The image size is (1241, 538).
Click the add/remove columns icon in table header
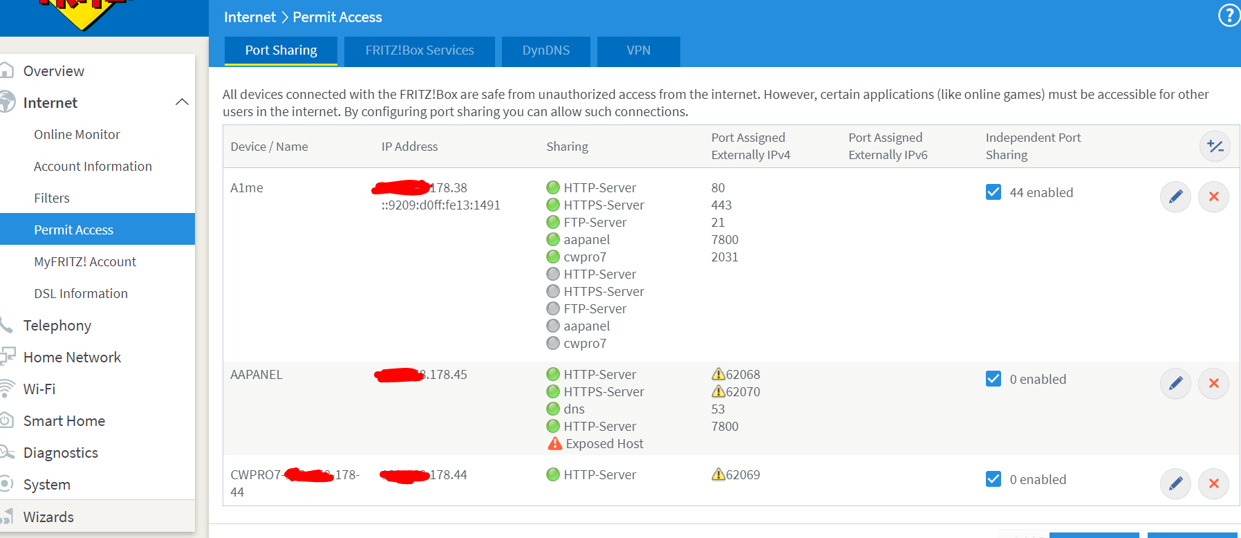pos(1215,146)
